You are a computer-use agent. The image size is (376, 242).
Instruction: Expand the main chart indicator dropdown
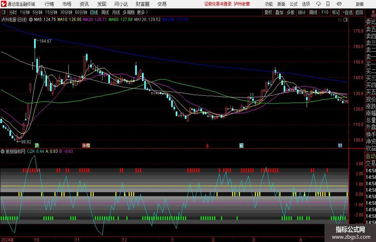(31, 19)
